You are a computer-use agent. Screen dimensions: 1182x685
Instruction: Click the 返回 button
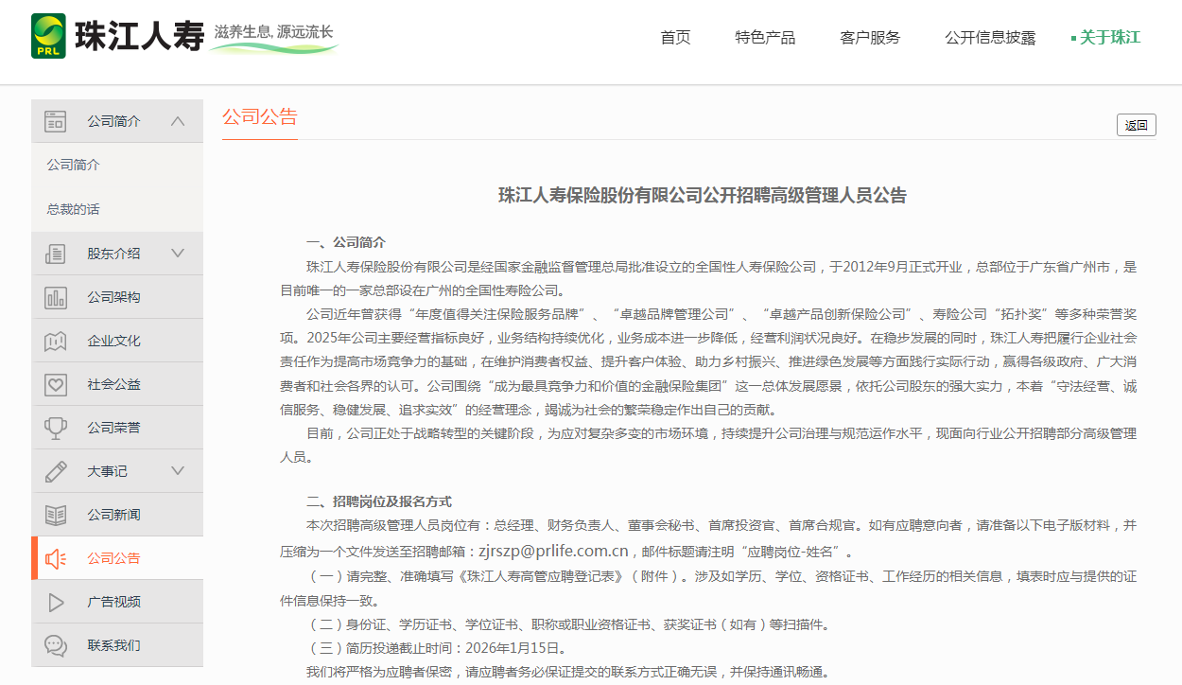1137,125
